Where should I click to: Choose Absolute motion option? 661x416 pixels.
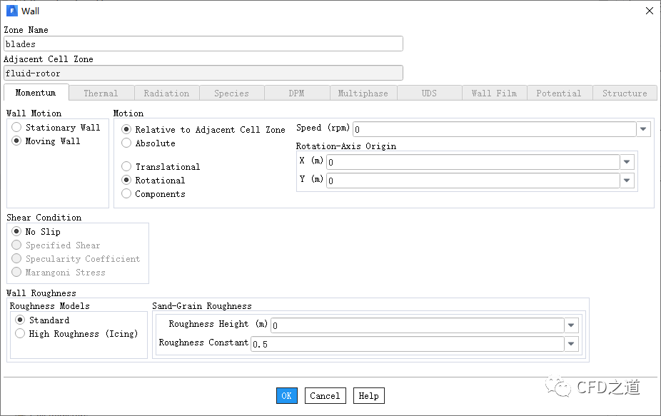coord(126,143)
